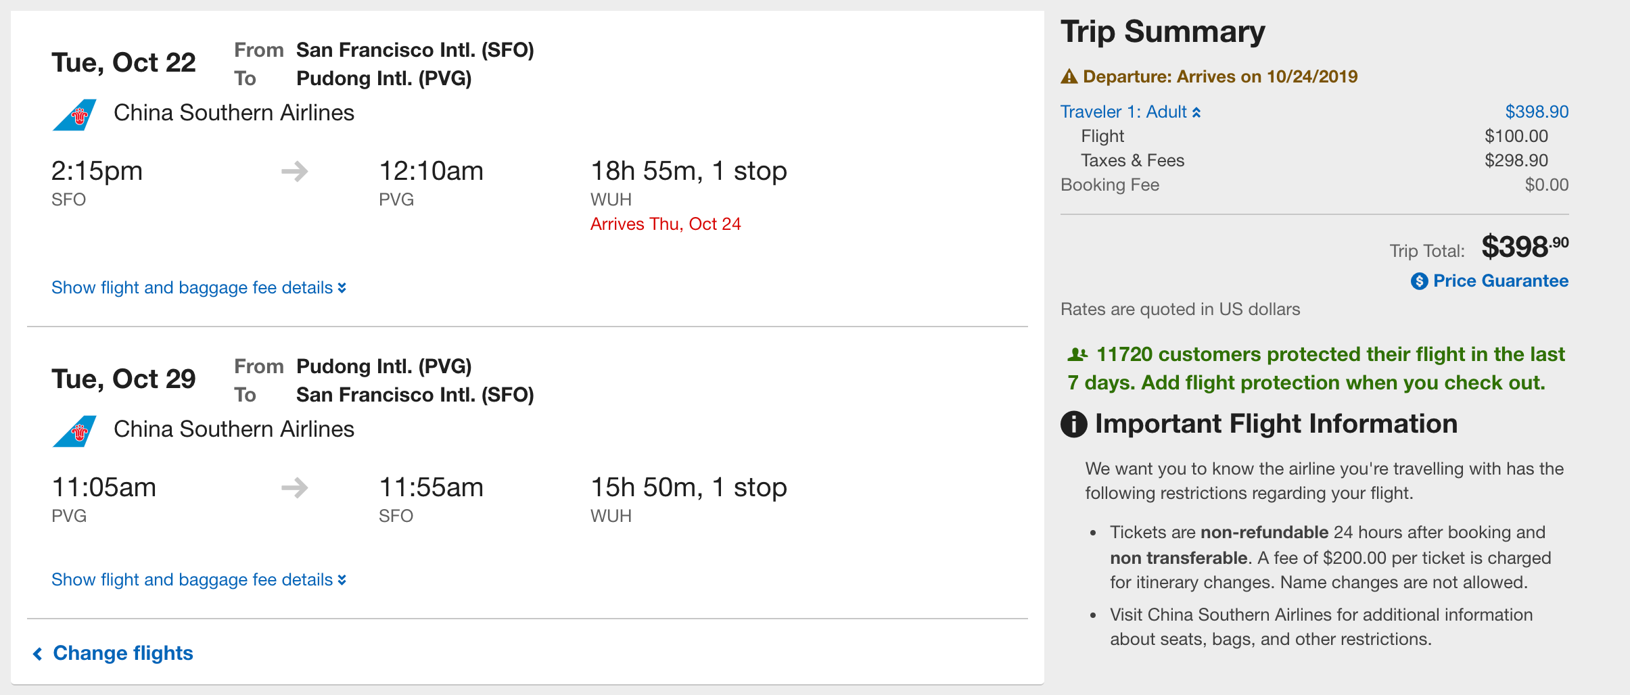Click the Departure: Arrives on 10/24/2019 warning text
The width and height of the screenshot is (1630, 695).
(x=1220, y=76)
